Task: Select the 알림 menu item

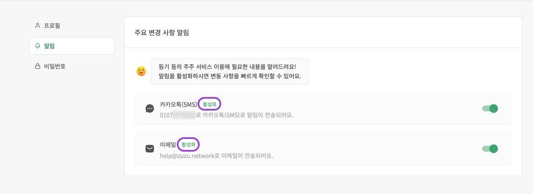Action: click(x=49, y=46)
